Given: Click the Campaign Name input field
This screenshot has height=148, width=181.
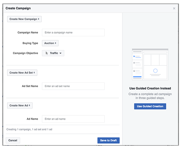Looking at the screenshot, I should point(73,33).
